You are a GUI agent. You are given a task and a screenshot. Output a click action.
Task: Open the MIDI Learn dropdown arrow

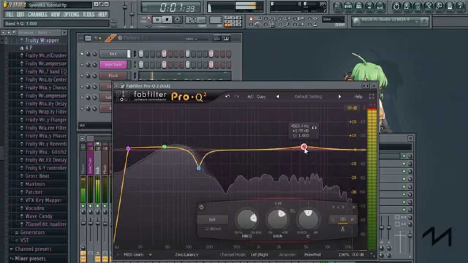point(150,255)
